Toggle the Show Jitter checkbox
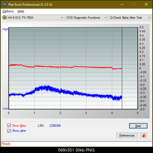153x153 pixels. [9, 131]
